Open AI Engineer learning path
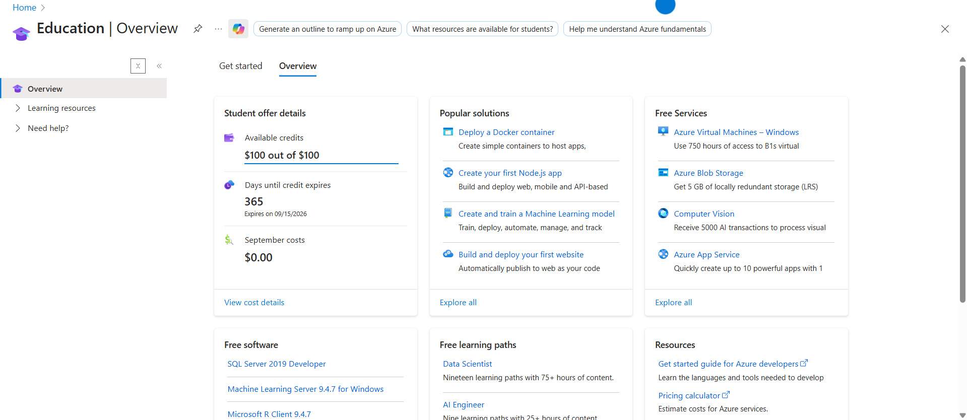 [463, 405]
